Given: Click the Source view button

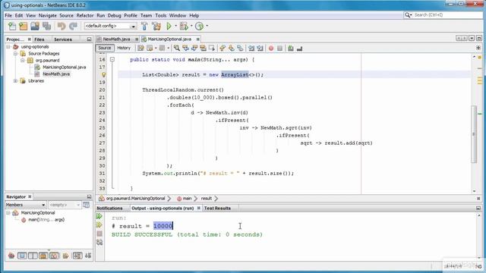Looking at the screenshot, I should coord(105,48).
